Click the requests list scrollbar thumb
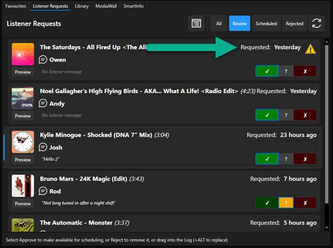Image resolution: width=333 pixels, height=248 pixels. 326,125
